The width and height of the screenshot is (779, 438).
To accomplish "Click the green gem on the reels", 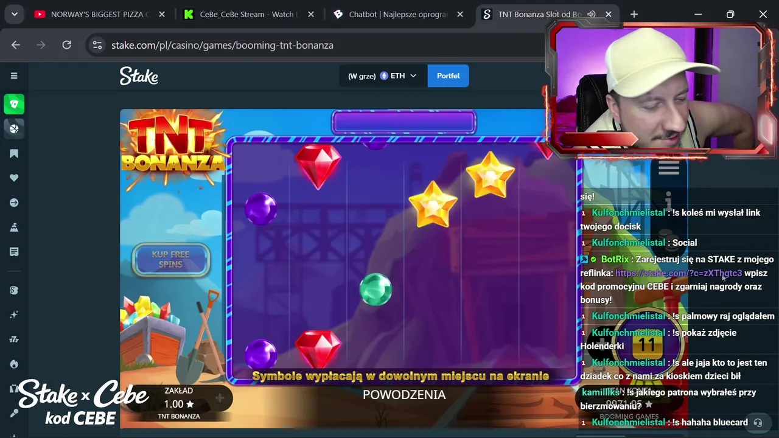I will pyautogui.click(x=376, y=290).
